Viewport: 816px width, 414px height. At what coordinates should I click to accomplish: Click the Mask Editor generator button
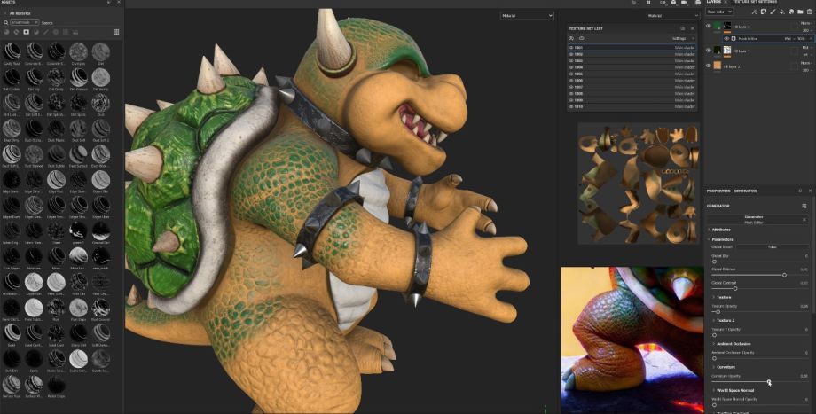point(753,219)
